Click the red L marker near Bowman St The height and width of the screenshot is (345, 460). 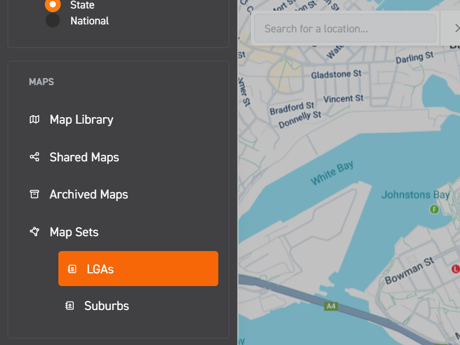click(456, 270)
